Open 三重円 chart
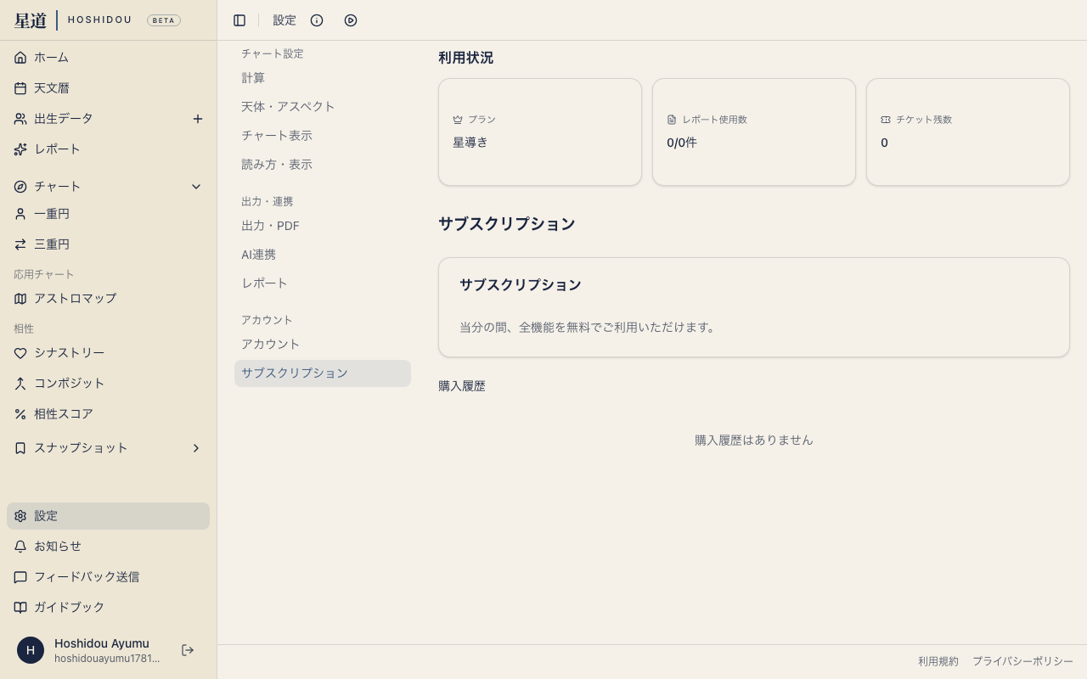The image size is (1087, 679). [108, 244]
